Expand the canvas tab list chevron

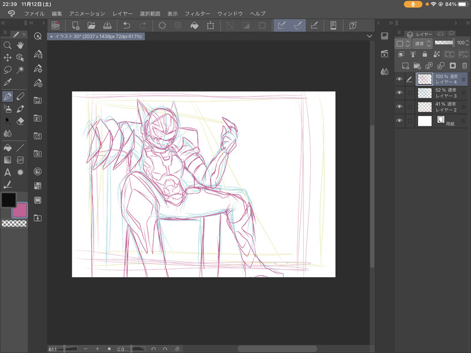369,36
